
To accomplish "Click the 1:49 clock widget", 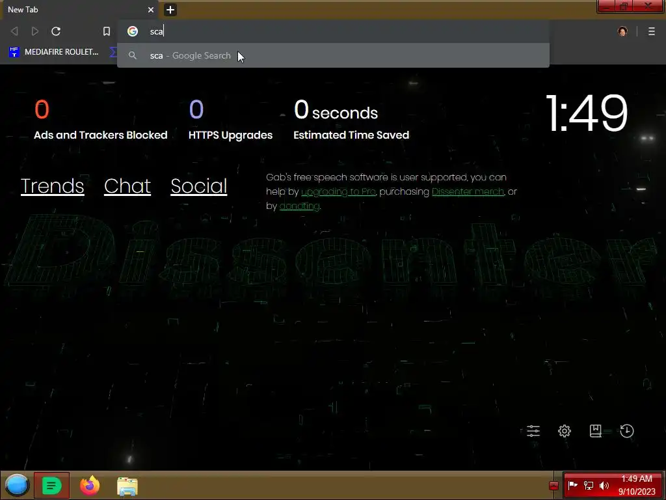I will click(x=586, y=113).
